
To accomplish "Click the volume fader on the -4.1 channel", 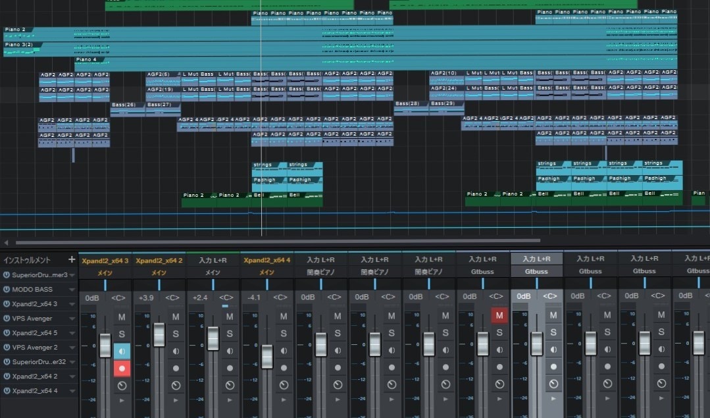I will pos(267,356).
